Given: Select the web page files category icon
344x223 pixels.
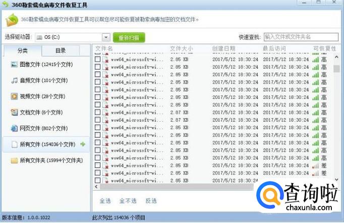Looking at the screenshot, I should [14, 128].
